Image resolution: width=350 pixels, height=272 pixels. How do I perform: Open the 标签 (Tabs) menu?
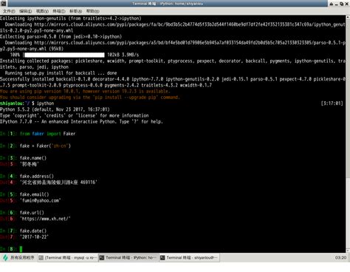75,11
